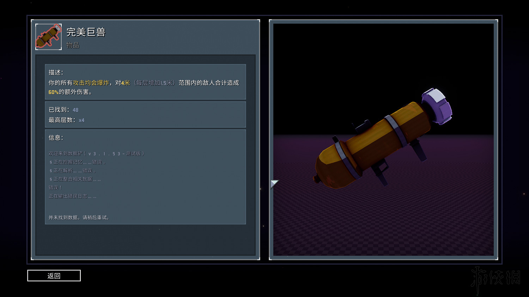Click the 正在输出错误日志 log line
This screenshot has height=297, width=529.
pos(72,196)
